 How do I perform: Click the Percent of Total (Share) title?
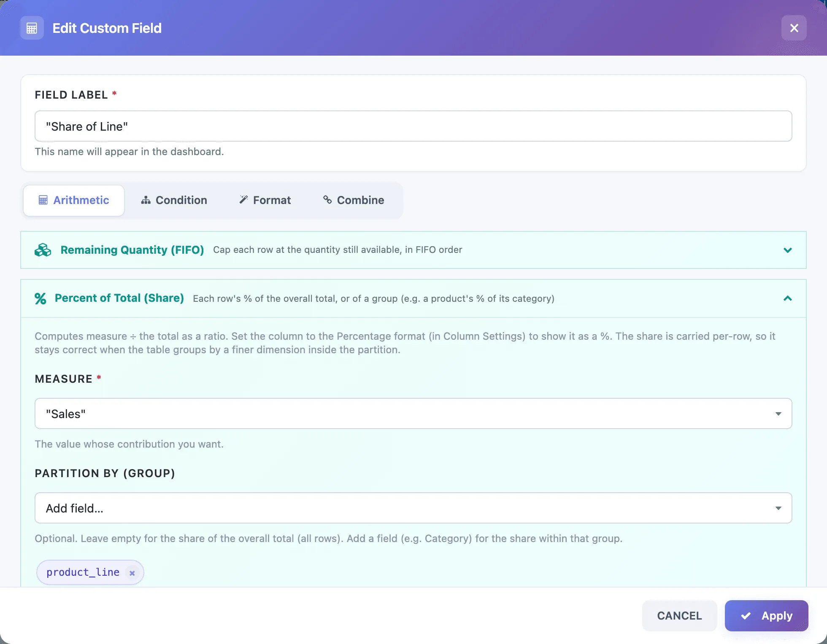pos(119,298)
